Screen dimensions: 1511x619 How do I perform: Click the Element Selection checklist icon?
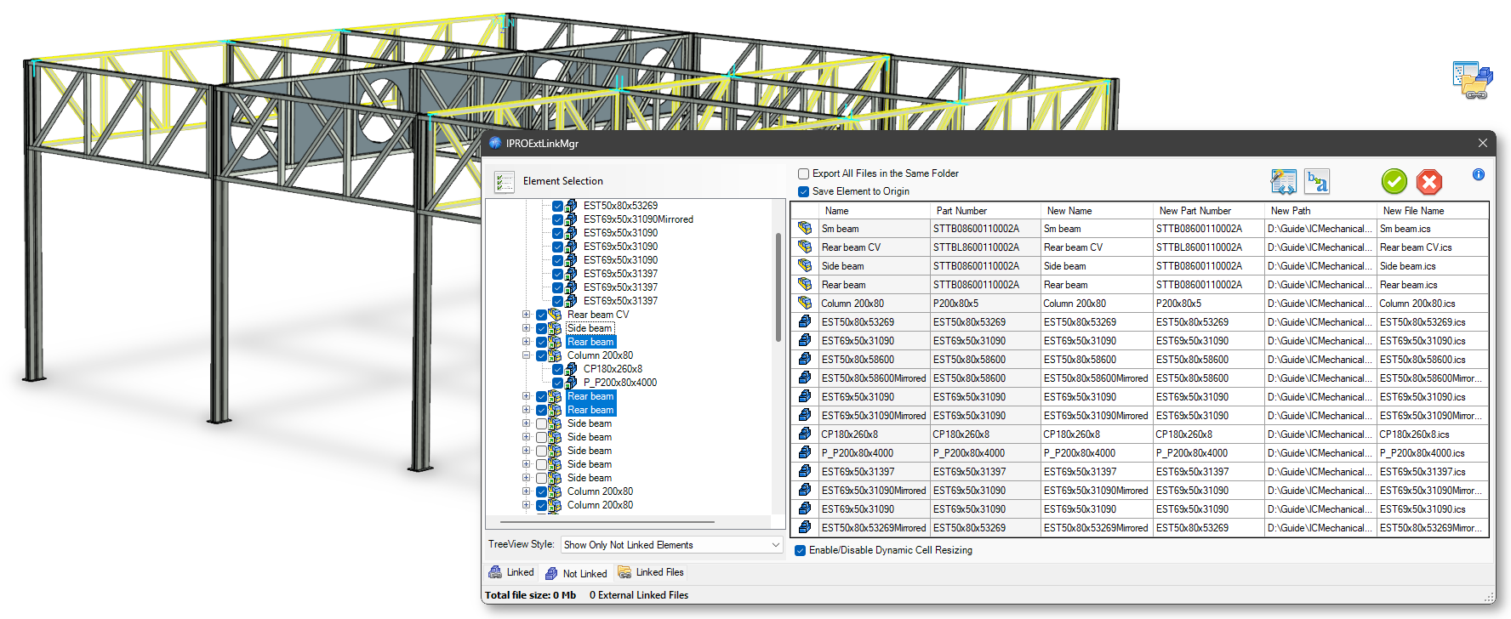pos(505,182)
